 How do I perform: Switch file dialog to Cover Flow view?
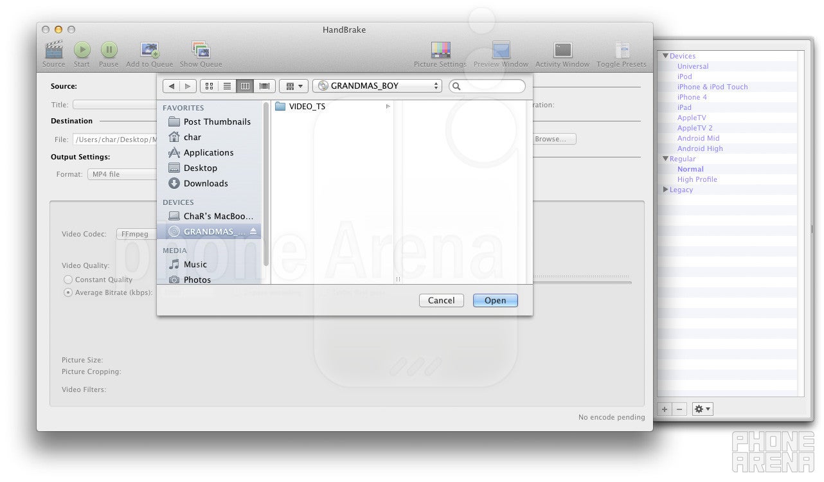tap(264, 86)
